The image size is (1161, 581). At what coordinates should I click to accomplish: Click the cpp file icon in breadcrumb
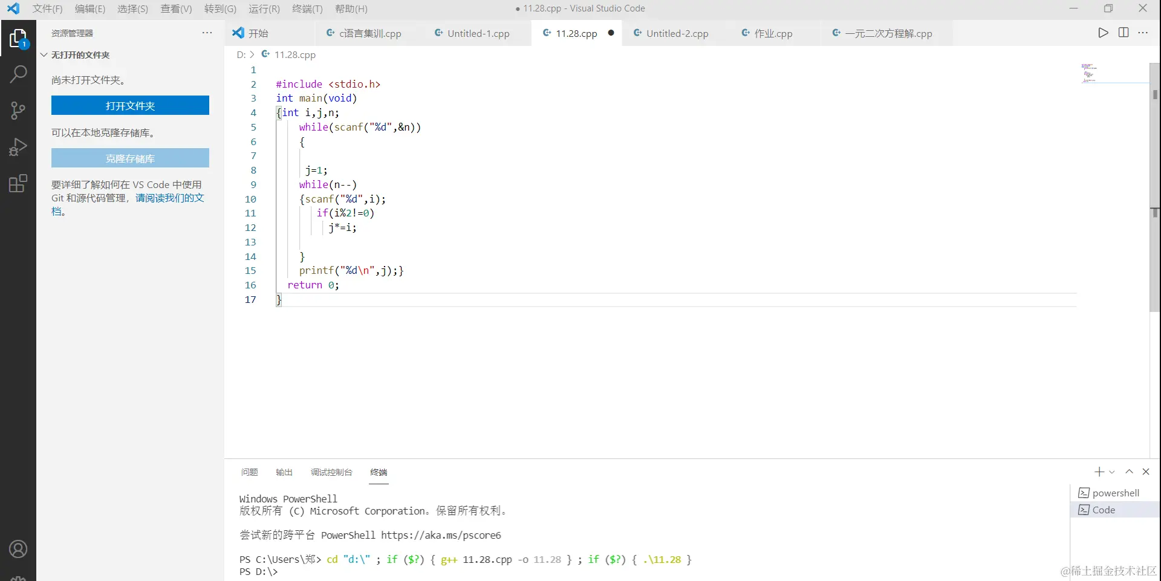265,54
